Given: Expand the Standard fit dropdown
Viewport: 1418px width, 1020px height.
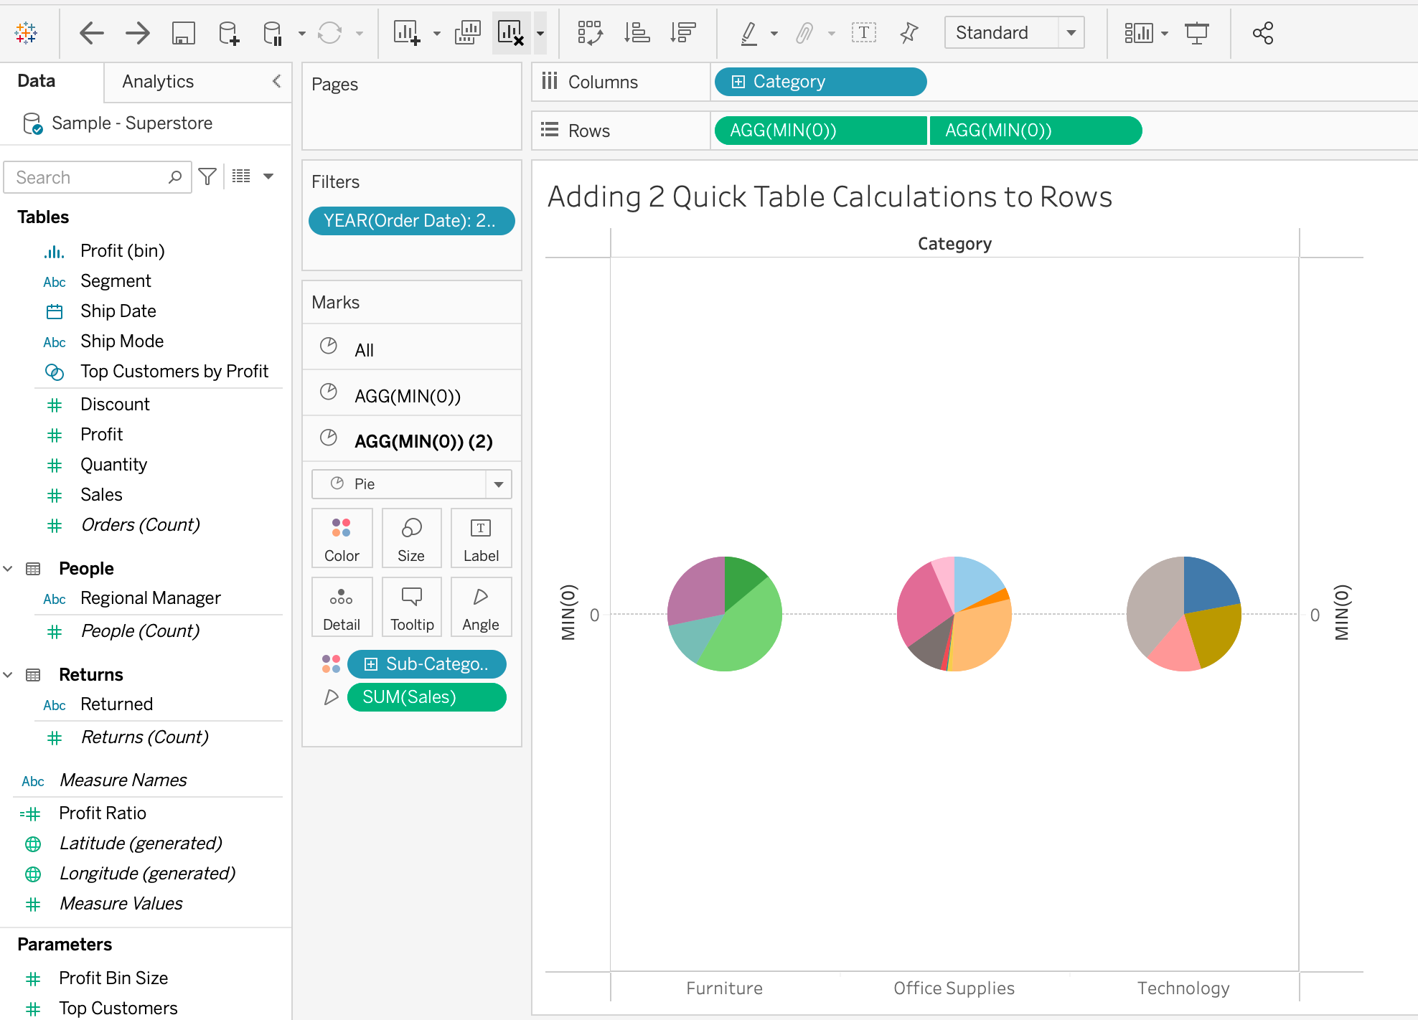Looking at the screenshot, I should click(1071, 32).
